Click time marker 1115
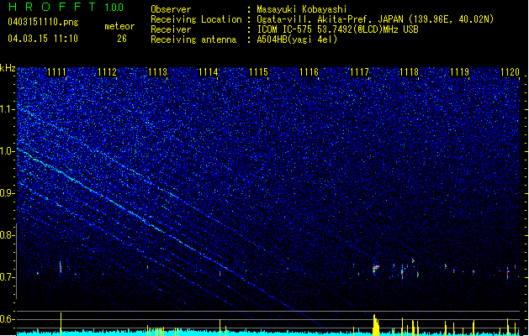Screen dimensions: 529x336 pyautogui.click(x=258, y=72)
